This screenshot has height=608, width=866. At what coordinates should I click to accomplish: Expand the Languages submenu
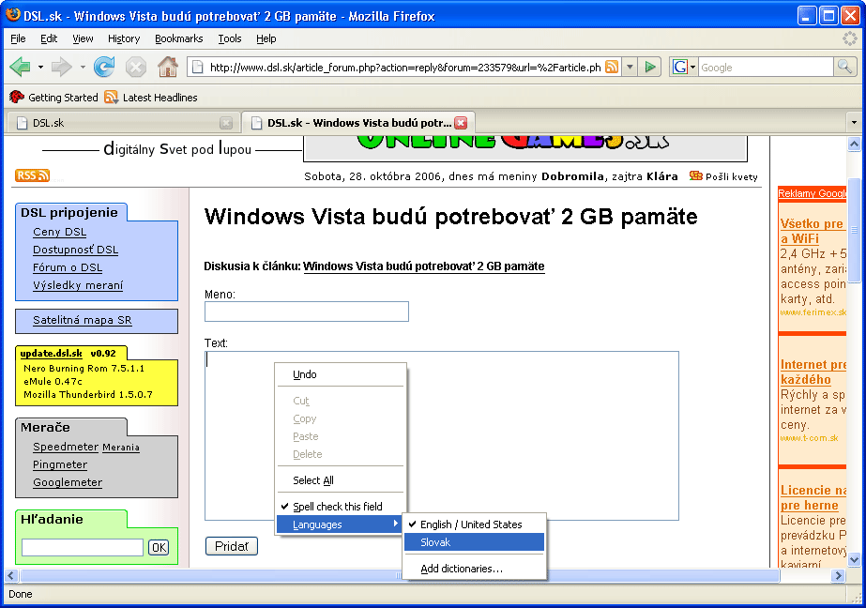pyautogui.click(x=341, y=524)
